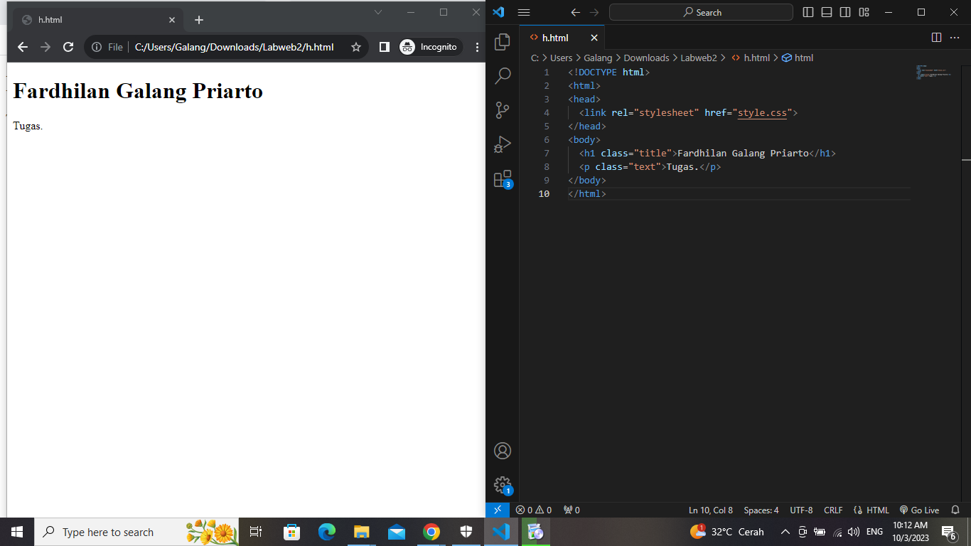
Task: Toggle the browser split screen view
Action: coord(384,47)
